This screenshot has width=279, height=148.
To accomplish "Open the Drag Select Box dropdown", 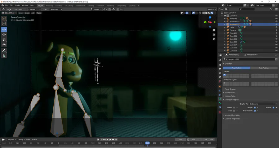I will click(x=56, y=9).
